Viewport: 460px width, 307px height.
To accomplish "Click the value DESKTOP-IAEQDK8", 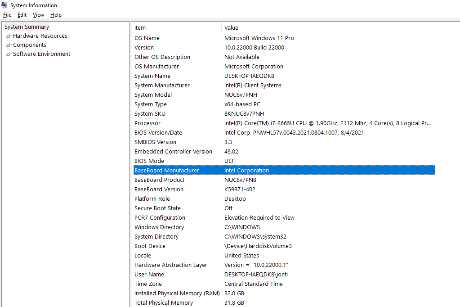I will click(249, 76).
